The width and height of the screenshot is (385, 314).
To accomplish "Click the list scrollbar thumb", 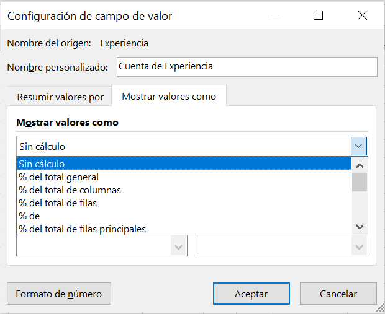I will 360,182.
